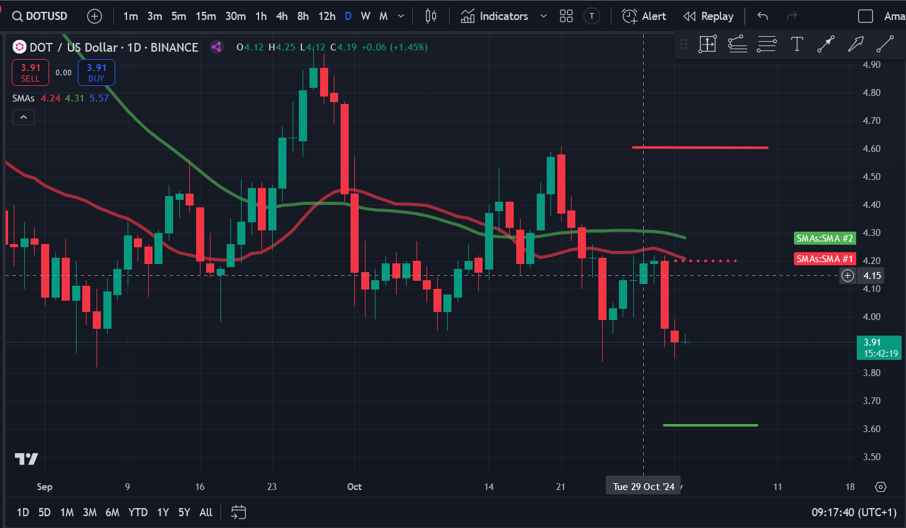Image resolution: width=906 pixels, height=528 pixels.
Task: Click the current price 3.91 label
Action: click(879, 347)
